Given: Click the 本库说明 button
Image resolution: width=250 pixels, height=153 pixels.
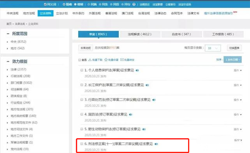Looking at the screenshot, I should [86, 48].
